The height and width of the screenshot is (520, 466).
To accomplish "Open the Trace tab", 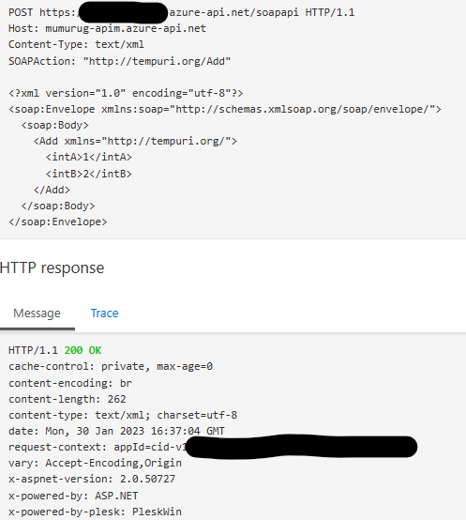I will (x=104, y=314).
